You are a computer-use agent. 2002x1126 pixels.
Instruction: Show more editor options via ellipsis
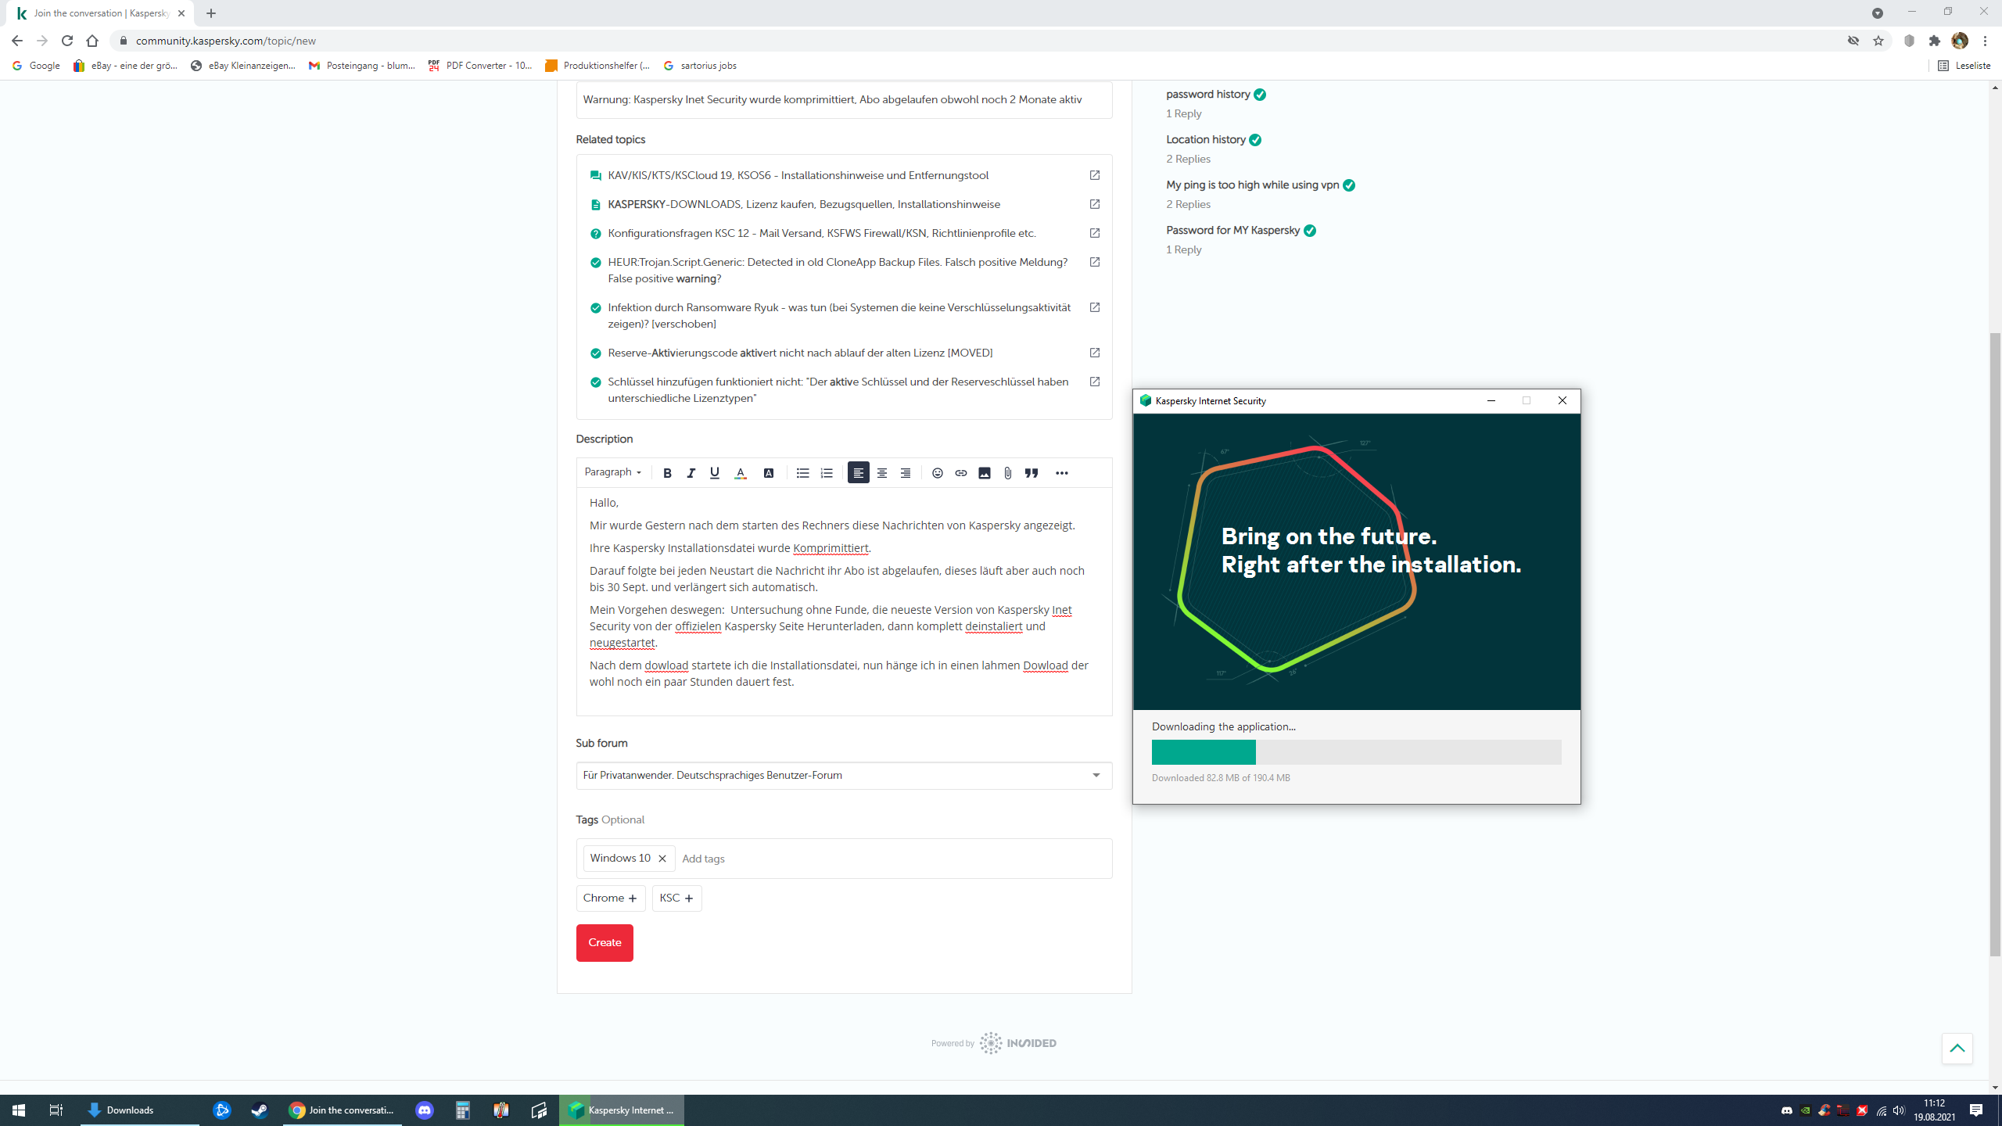[x=1061, y=473]
